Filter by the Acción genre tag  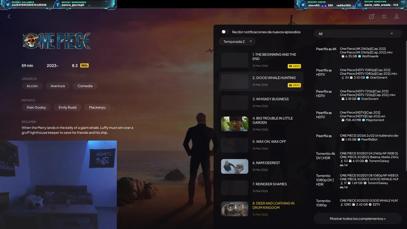(x=32, y=86)
